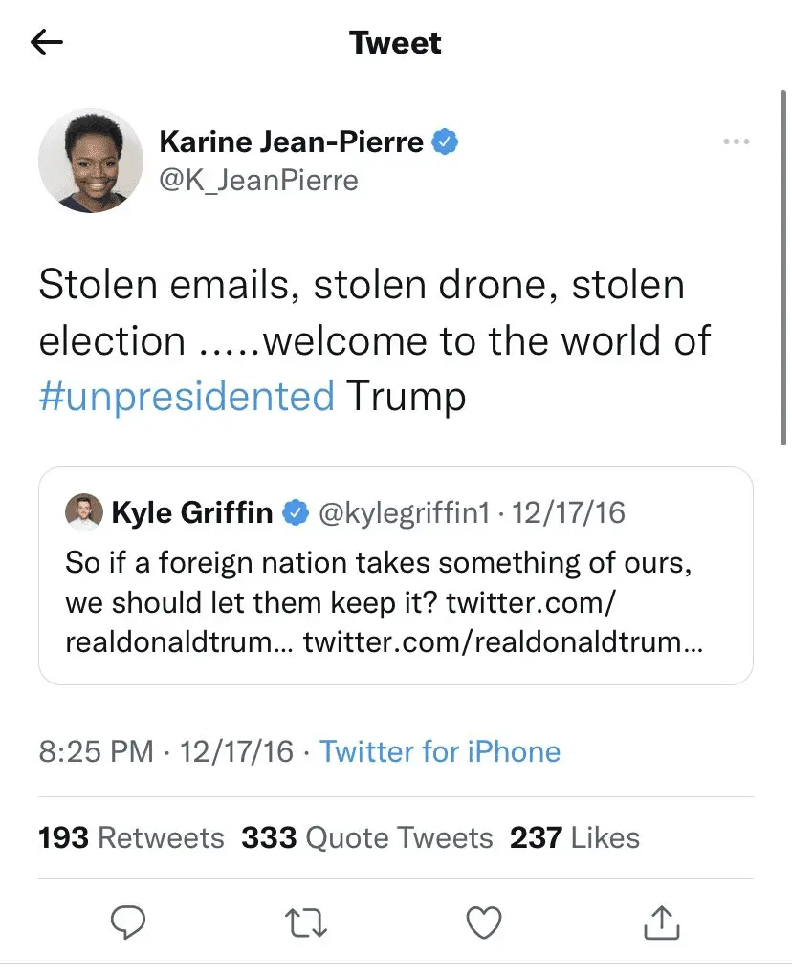Image resolution: width=792 pixels, height=976 pixels.
Task: Click the blue verified badge beside Karine Jean-Pierre
Action: click(x=446, y=142)
